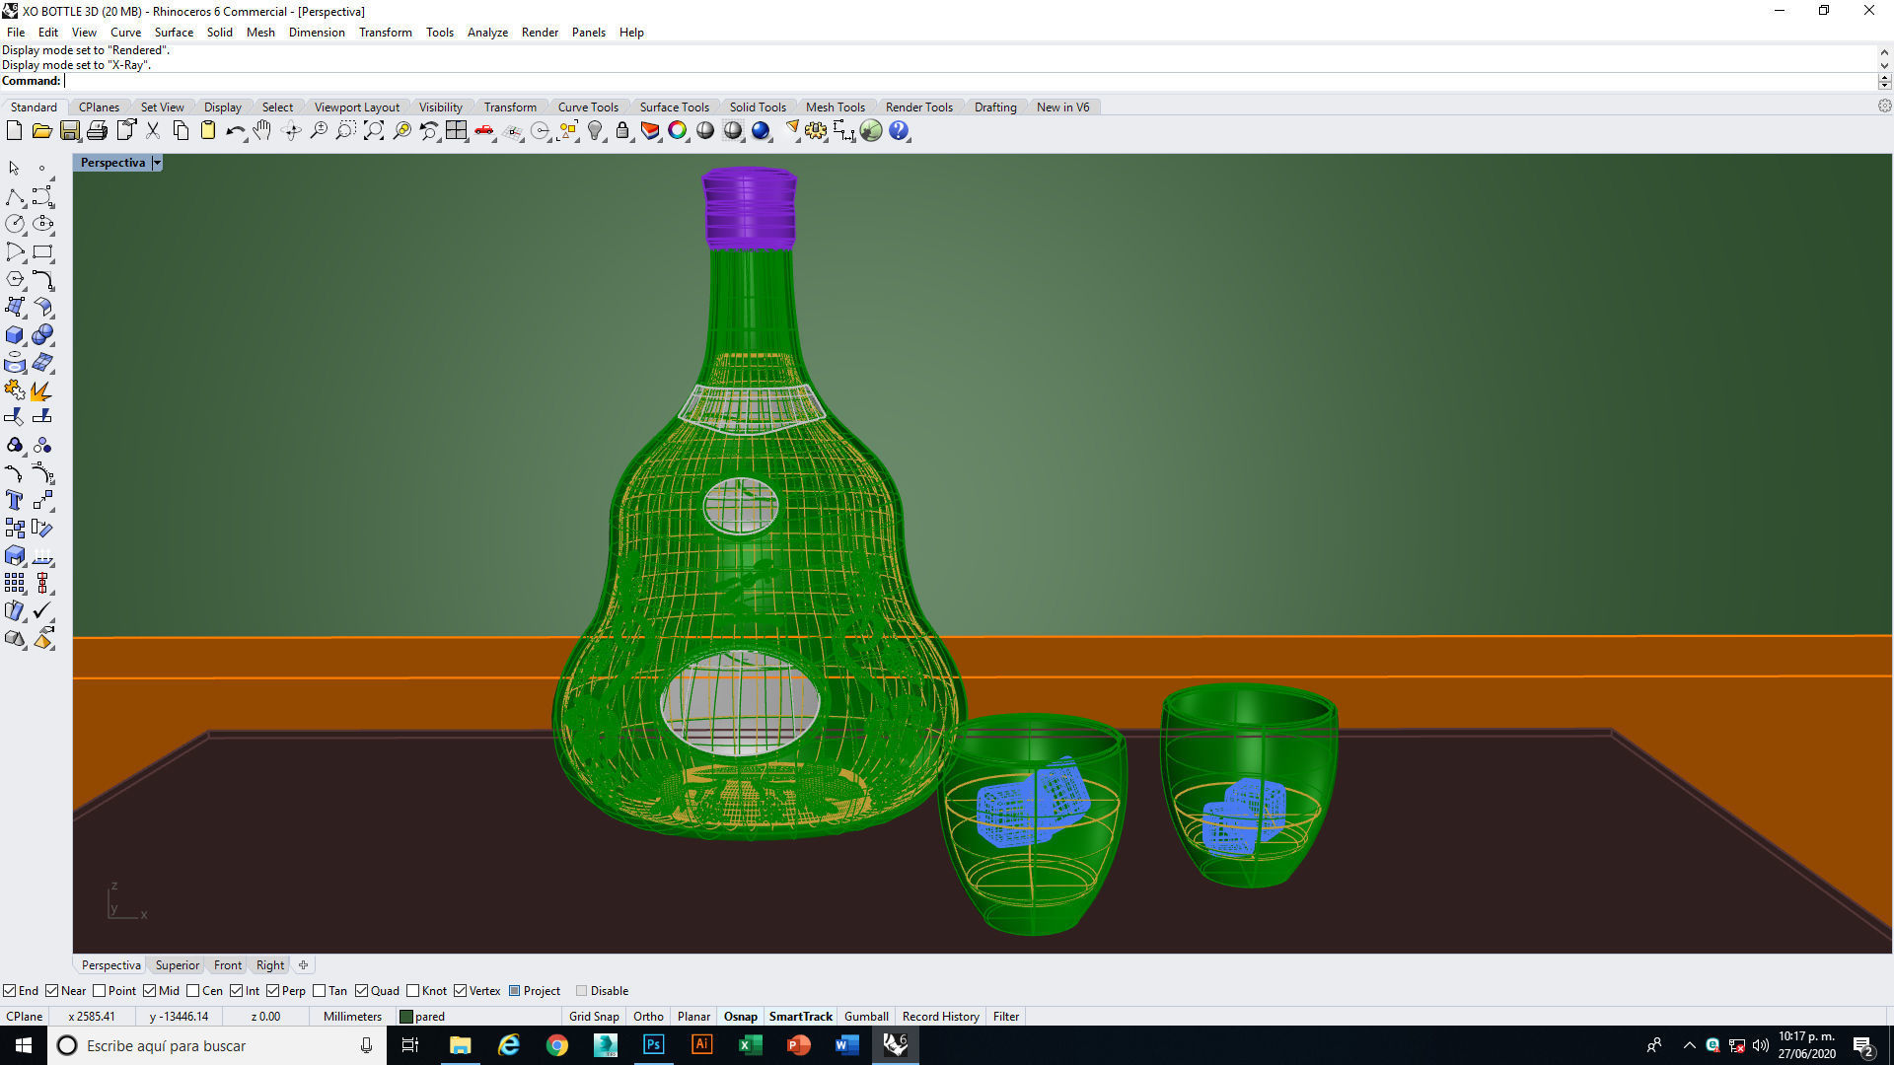Save the model with the floppy disk icon

(x=69, y=130)
